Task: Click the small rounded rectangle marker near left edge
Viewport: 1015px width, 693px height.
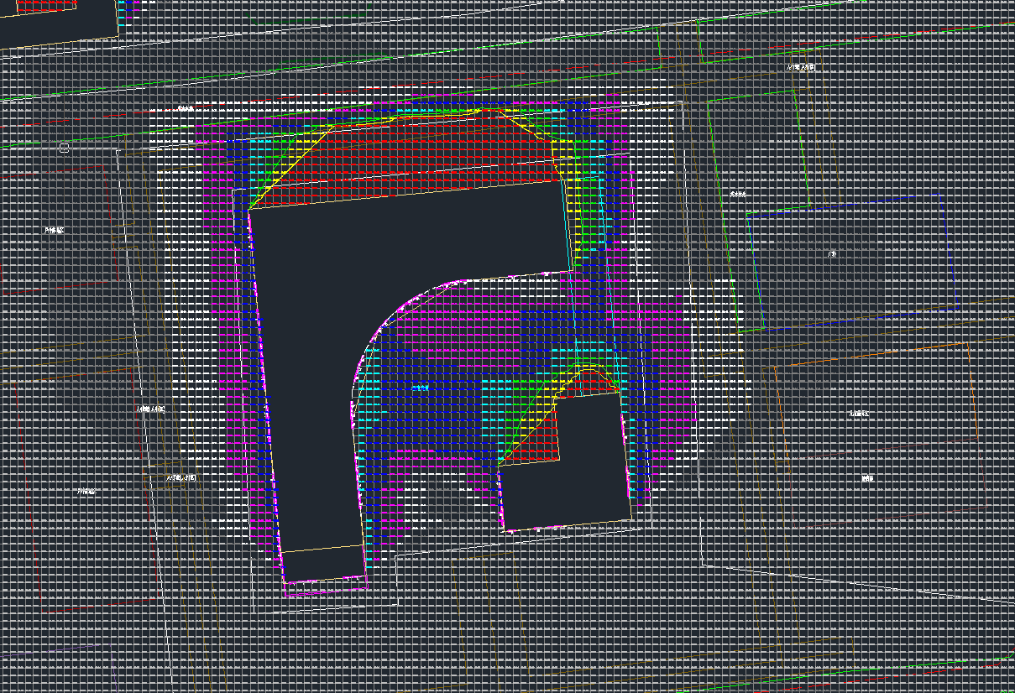Action: (x=64, y=148)
